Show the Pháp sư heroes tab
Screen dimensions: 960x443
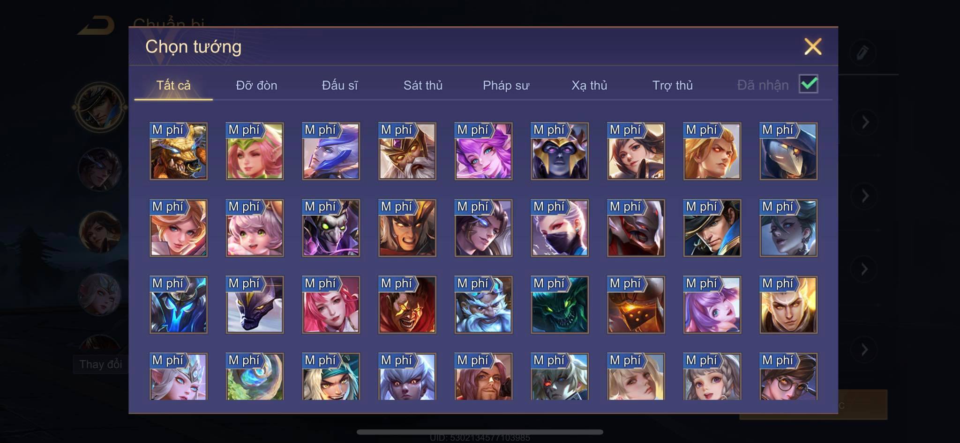point(506,85)
